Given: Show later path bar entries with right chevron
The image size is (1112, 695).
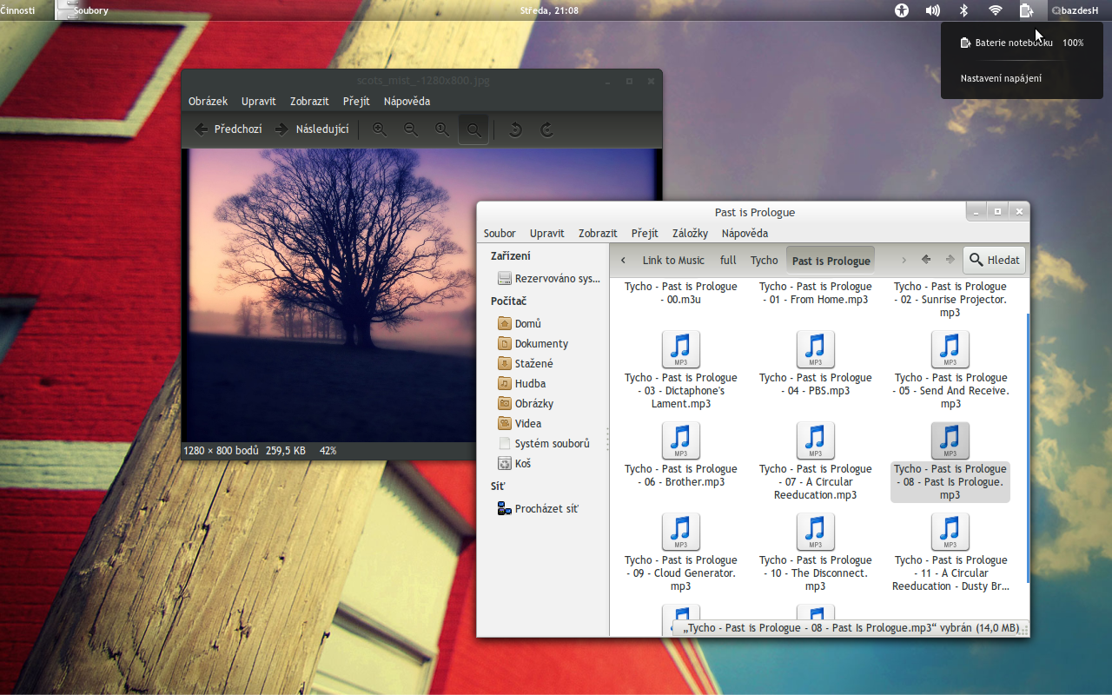Looking at the screenshot, I should click(903, 260).
